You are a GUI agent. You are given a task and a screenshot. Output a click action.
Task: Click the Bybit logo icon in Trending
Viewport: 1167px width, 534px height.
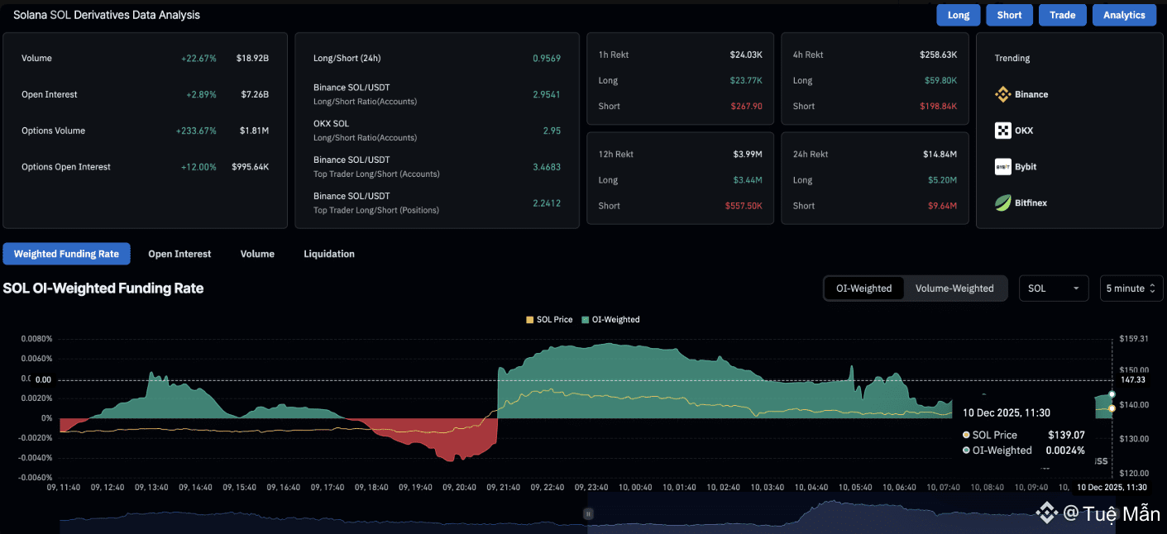1002,166
